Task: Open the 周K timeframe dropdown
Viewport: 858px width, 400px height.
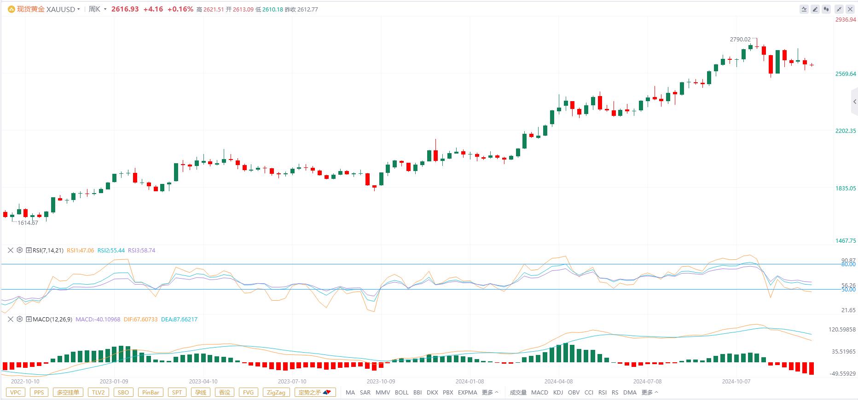Action: [x=105, y=9]
